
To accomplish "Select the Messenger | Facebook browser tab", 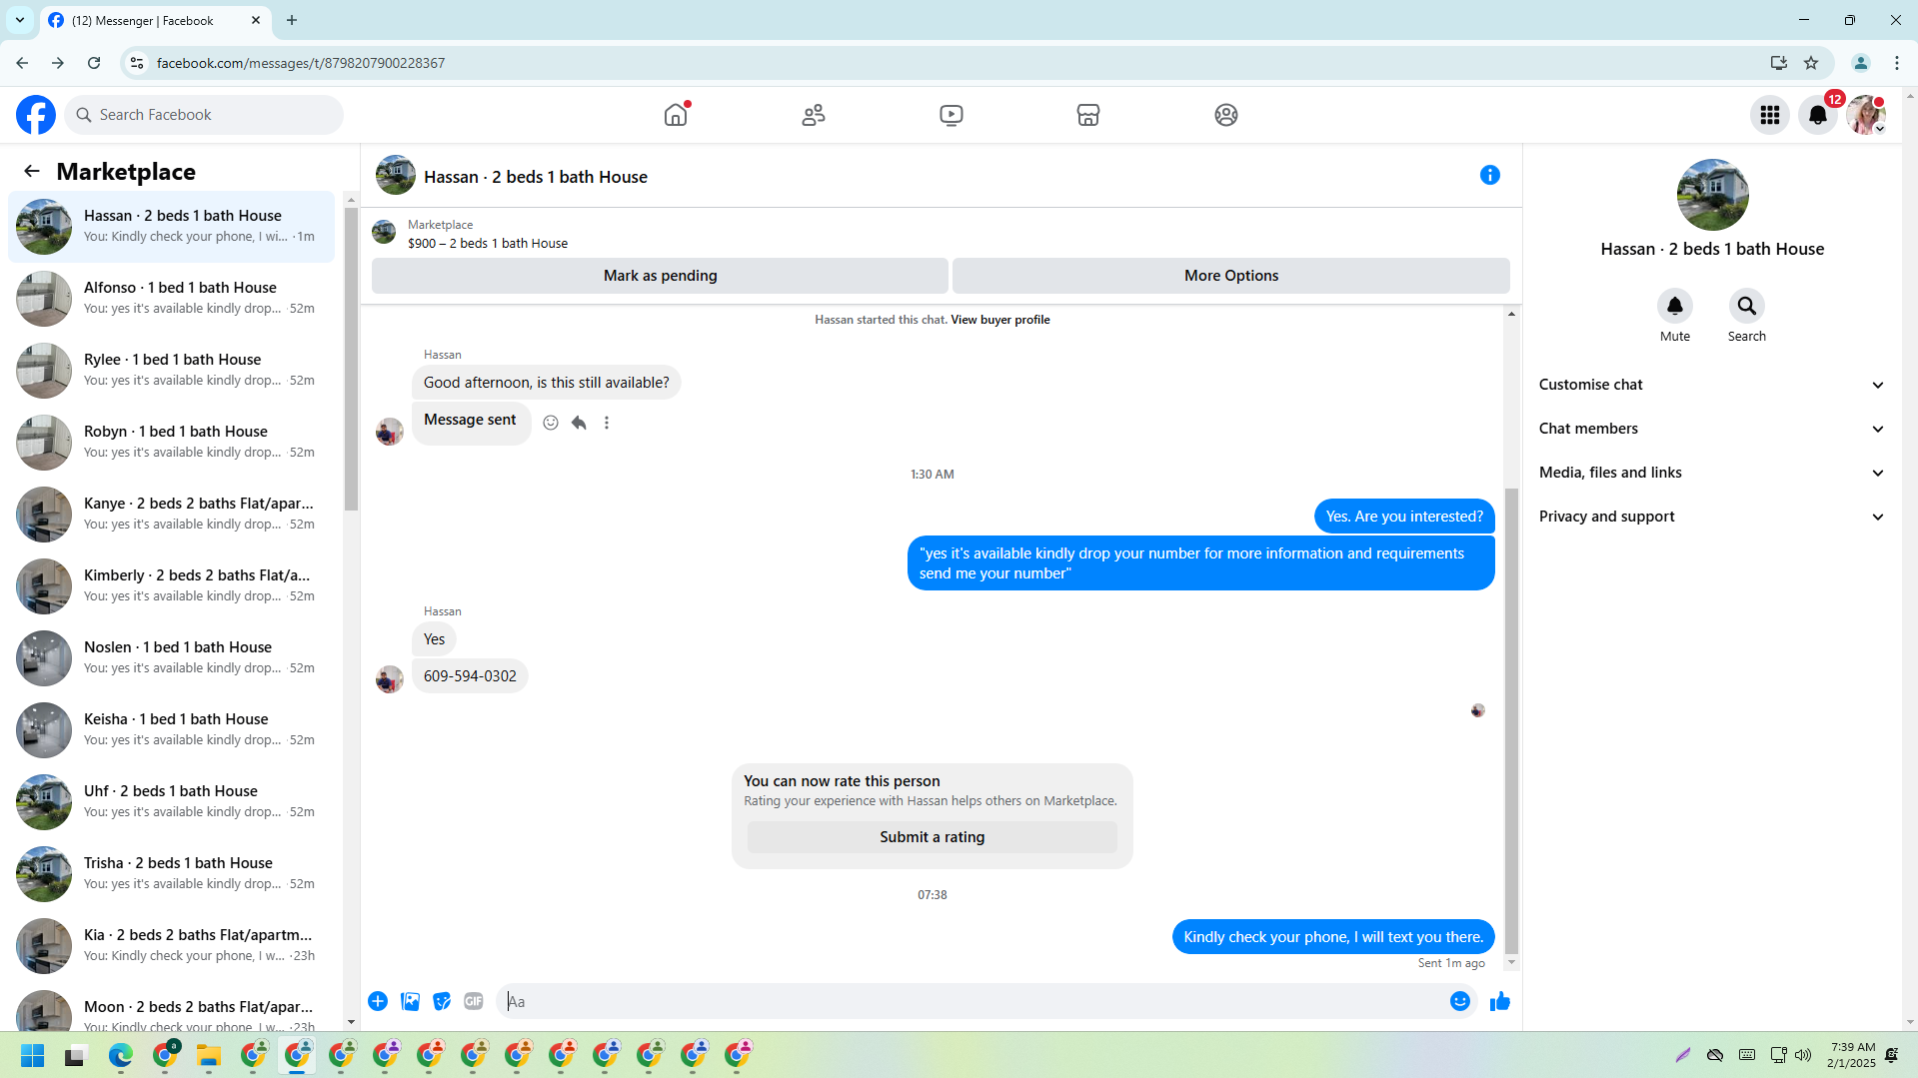I will (155, 20).
